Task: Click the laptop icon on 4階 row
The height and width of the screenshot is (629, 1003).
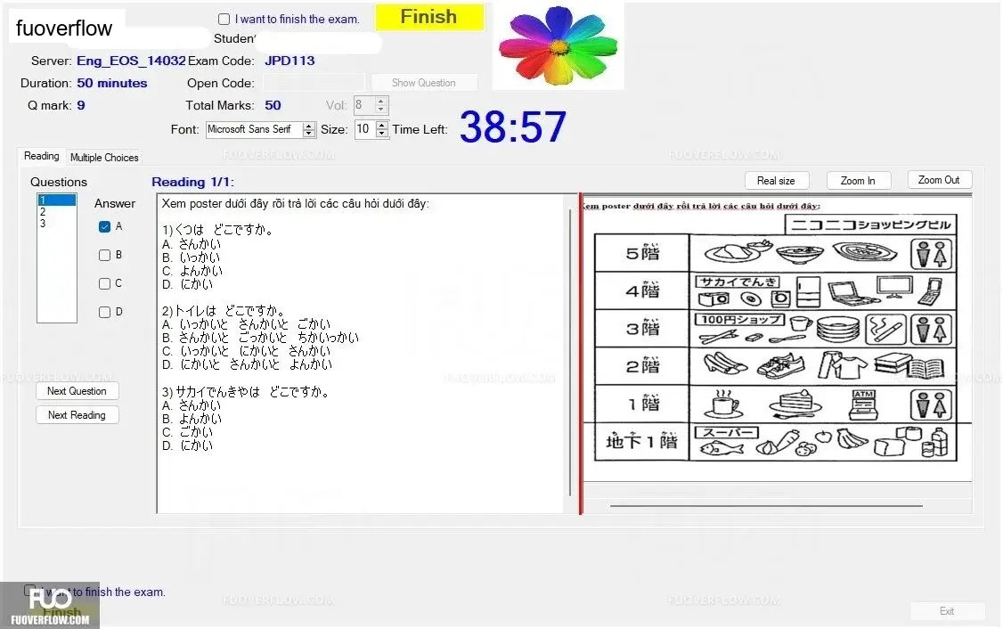Action: click(x=853, y=293)
